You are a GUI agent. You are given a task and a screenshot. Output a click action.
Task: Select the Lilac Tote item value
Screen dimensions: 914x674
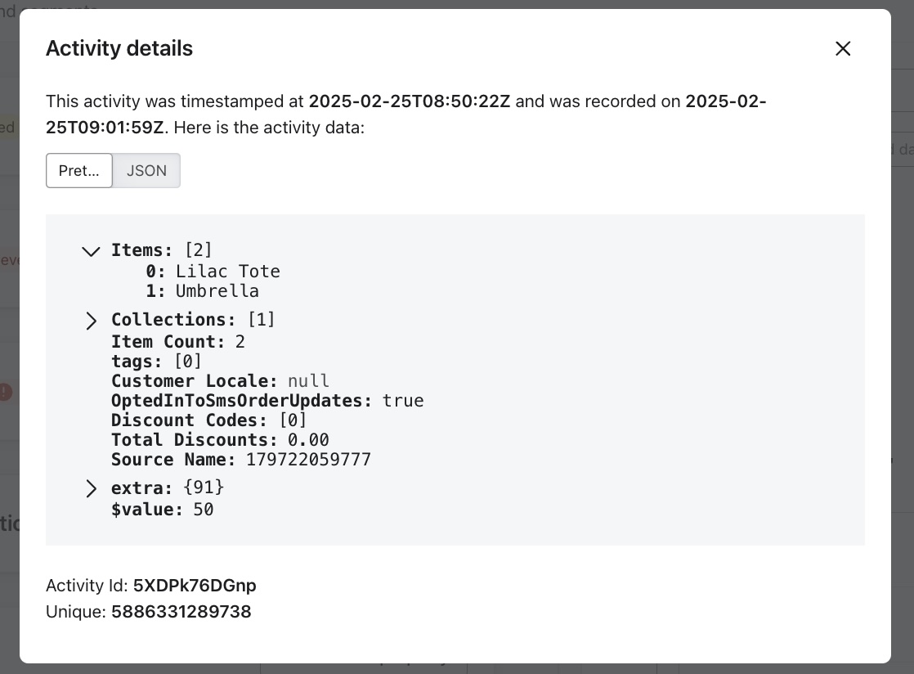[x=228, y=271]
